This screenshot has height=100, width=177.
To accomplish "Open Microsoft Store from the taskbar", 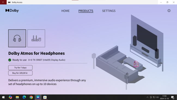I will [x=45, y=97].
